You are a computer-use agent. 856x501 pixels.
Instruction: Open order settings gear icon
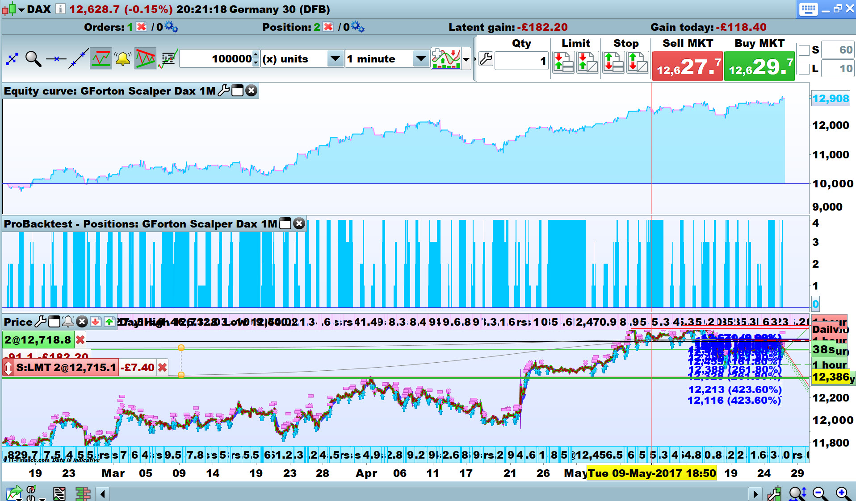pos(171,27)
